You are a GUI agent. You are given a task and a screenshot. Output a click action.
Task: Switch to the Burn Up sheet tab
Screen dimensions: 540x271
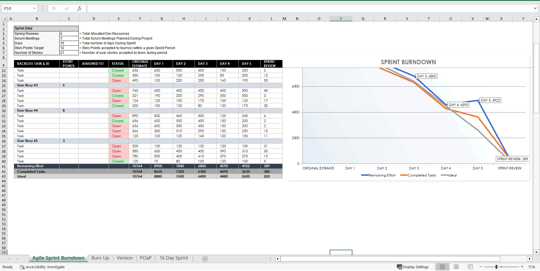coord(100,258)
